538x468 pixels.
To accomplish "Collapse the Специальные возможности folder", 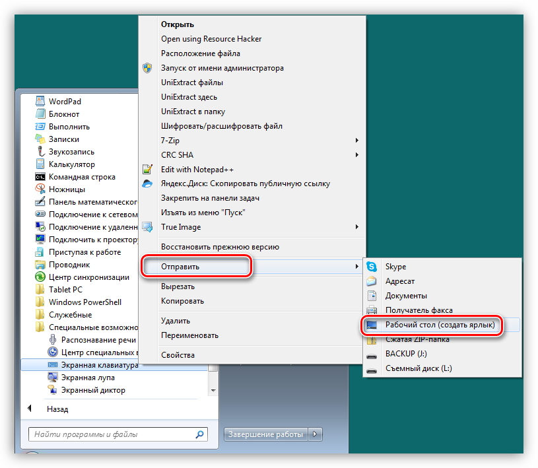I will [x=86, y=327].
